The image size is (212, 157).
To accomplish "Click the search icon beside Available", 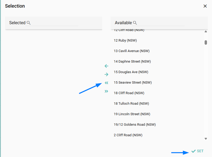I will (x=135, y=23).
